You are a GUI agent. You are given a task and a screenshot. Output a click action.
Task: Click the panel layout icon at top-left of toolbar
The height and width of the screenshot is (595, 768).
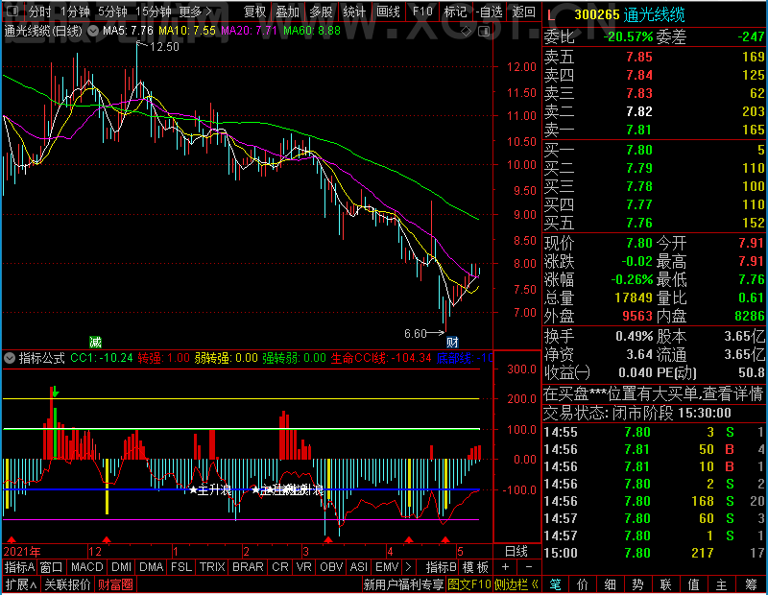[13, 11]
